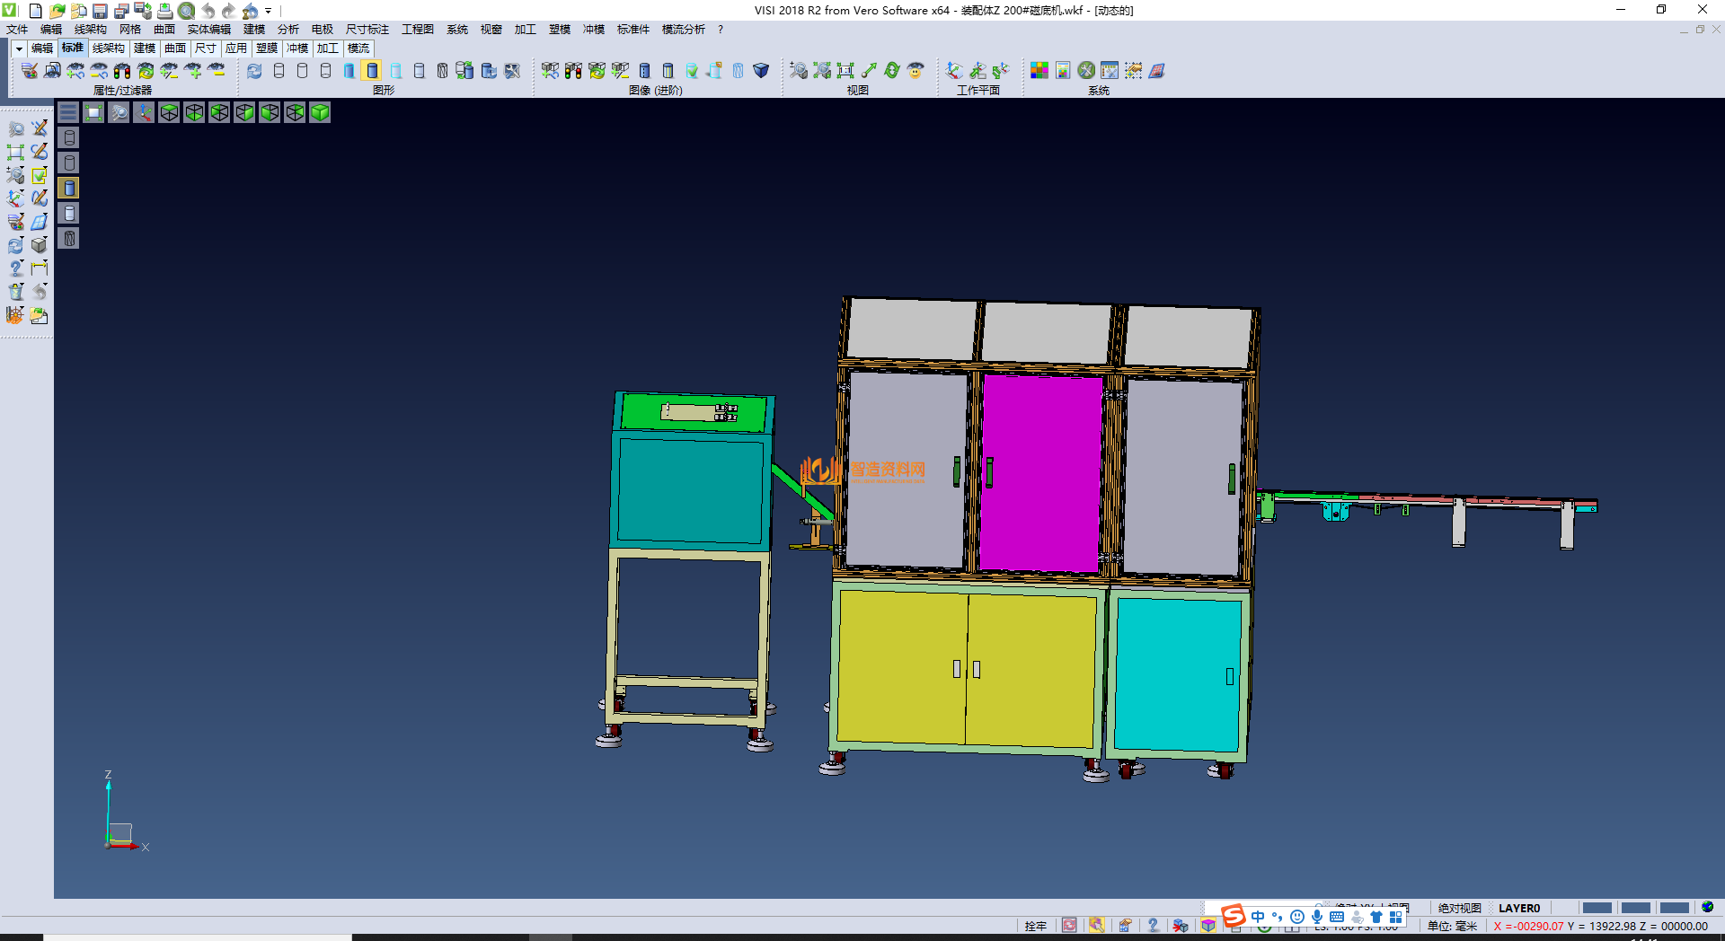Image resolution: width=1725 pixels, height=941 pixels.
Task: Open the 文件 menu
Action: (x=17, y=30)
